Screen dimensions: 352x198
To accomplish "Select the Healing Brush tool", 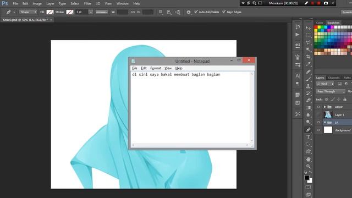I will pos(308,71).
